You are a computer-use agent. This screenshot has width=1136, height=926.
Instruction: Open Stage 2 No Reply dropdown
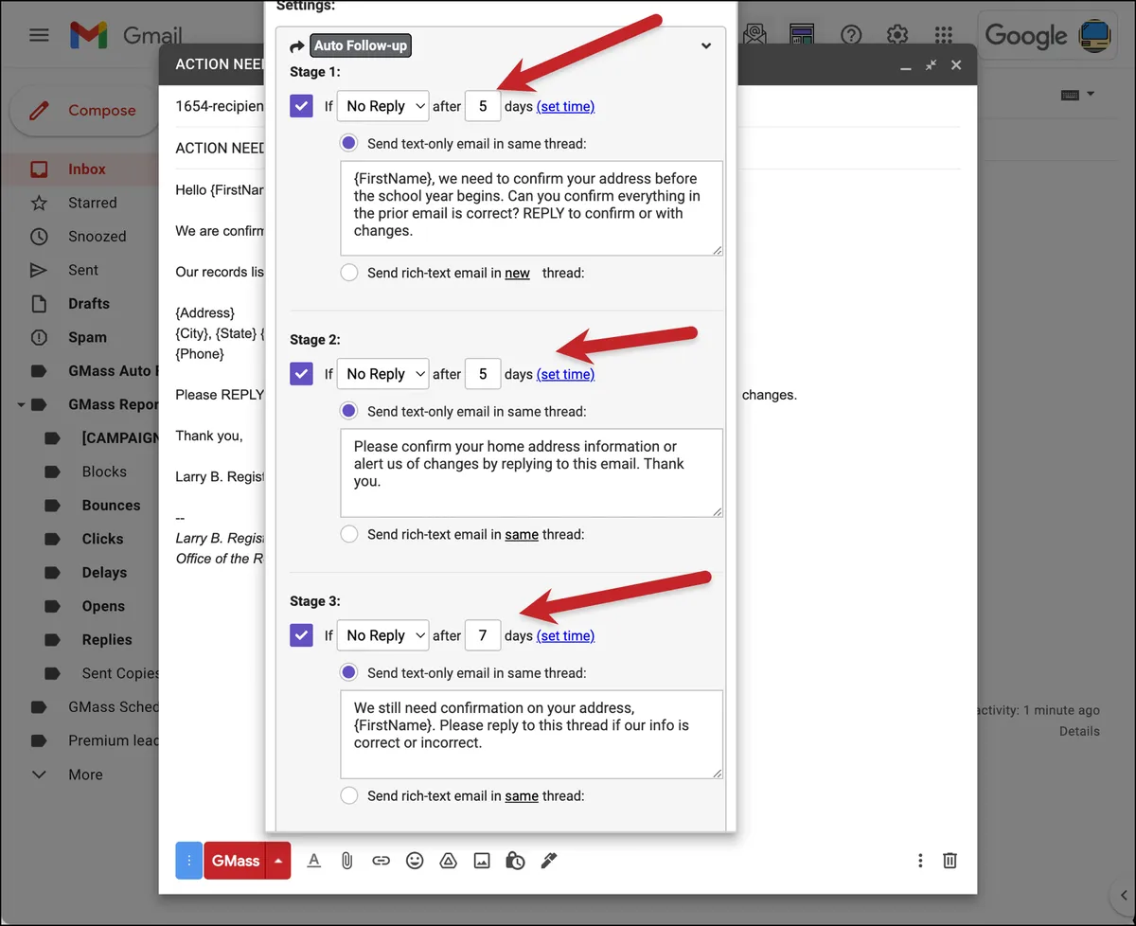coord(383,374)
